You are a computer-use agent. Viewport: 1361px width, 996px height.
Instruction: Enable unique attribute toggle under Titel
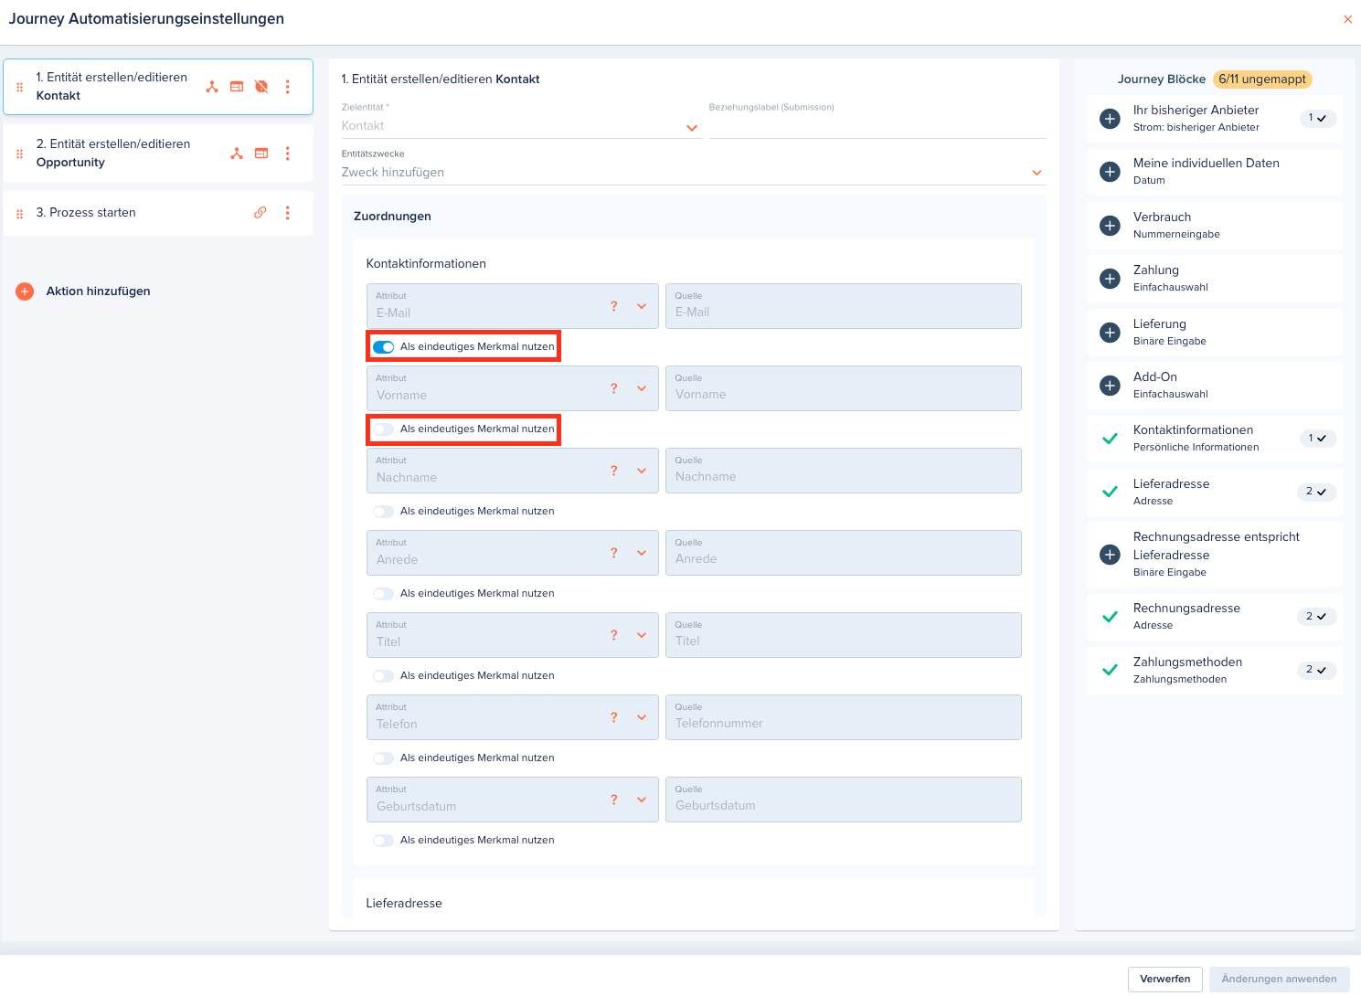(x=383, y=676)
